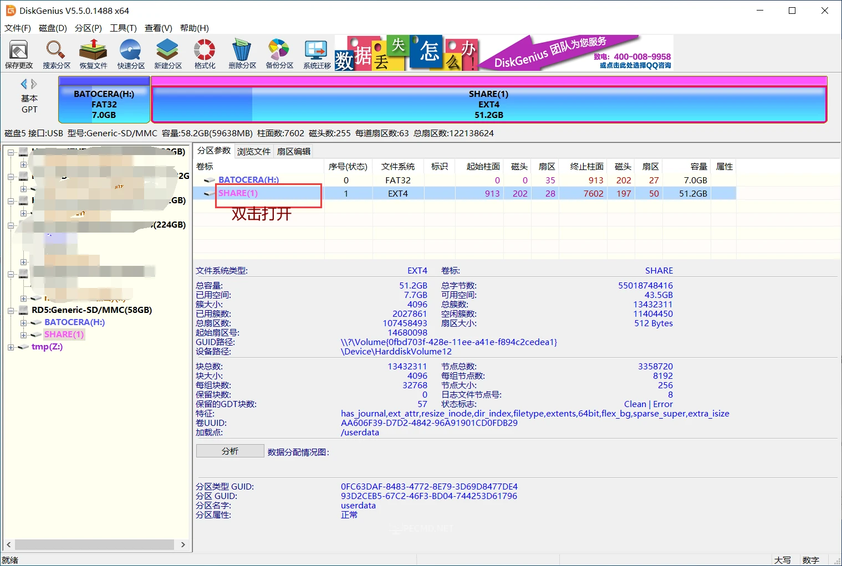Screen dimensions: 842x566
Task: Select BATOCERA(H:) FAT32 block in disk map
Action: pyautogui.click(x=104, y=100)
